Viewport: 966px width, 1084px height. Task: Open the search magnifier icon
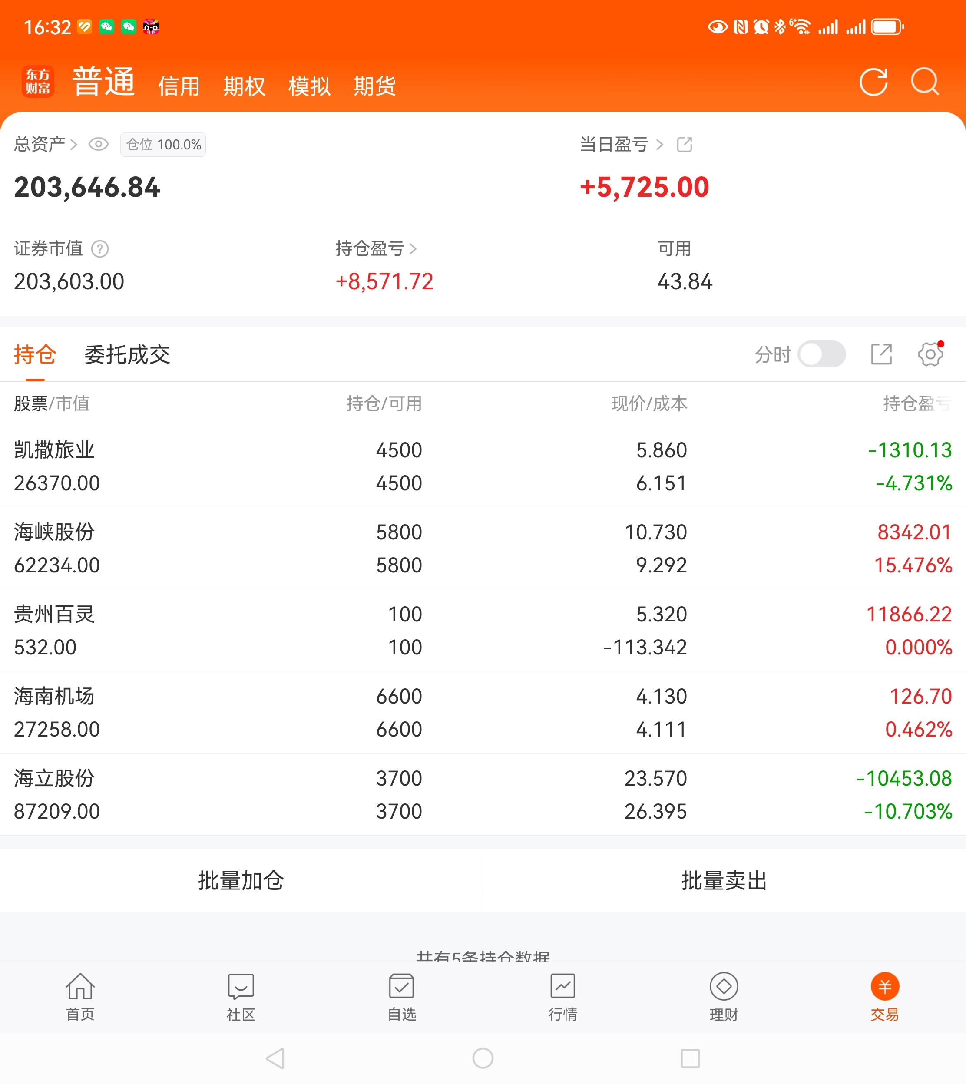pyautogui.click(x=925, y=82)
